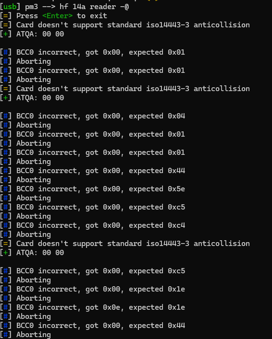Click the final 'expected 0x44' line

[93, 326]
